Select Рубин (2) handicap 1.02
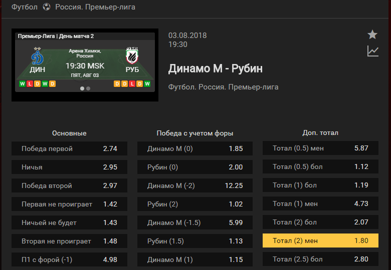The width and height of the screenshot is (391, 270). (x=195, y=204)
